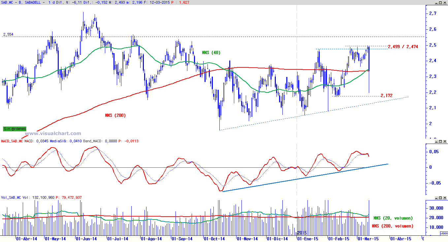This screenshot has width=448, height=242.
Task: Click the 30.000 tick on volume axis
Action: point(437,208)
